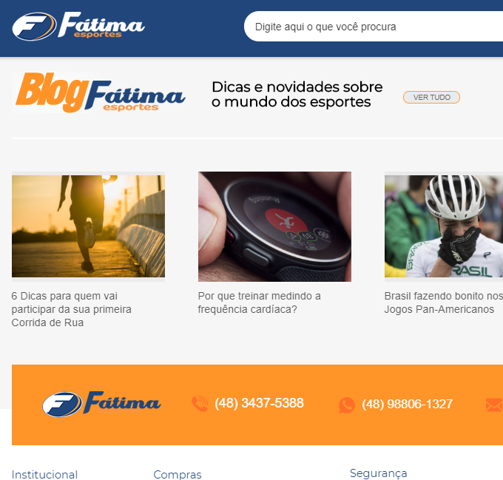
Task: Click phone number (48) 3437-5388
Action: (x=259, y=403)
